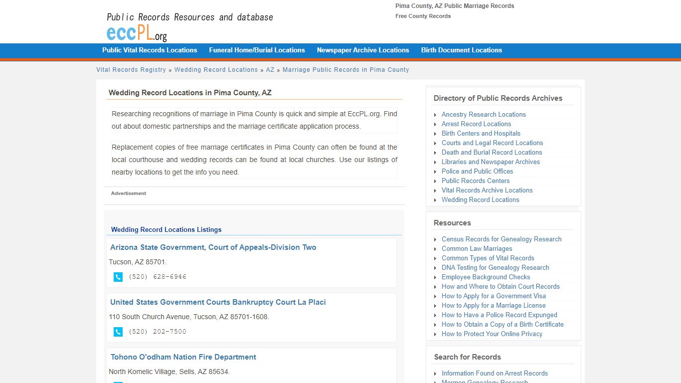Open Public Records Centers link
681x383 pixels.
point(476,181)
